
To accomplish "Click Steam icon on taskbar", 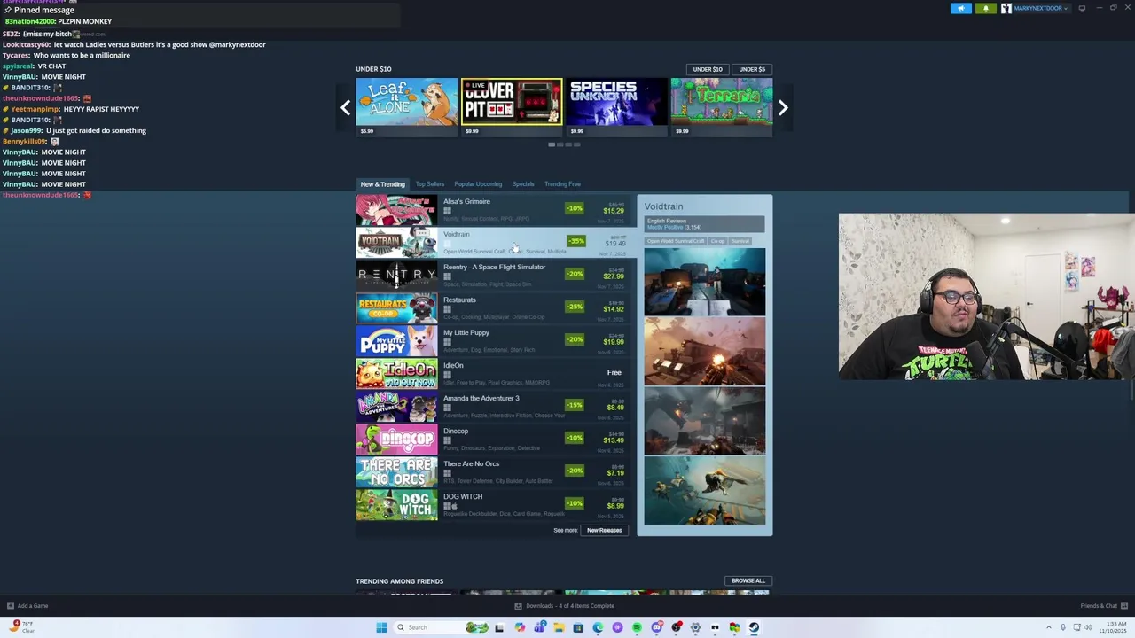I will coord(754,627).
